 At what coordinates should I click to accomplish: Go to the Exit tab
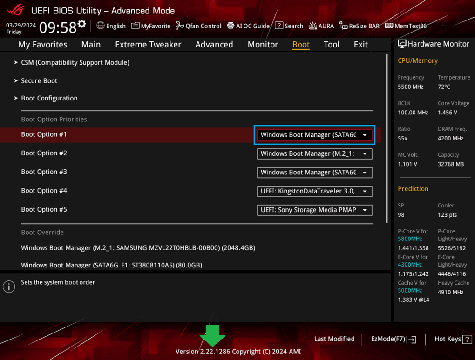click(x=361, y=45)
